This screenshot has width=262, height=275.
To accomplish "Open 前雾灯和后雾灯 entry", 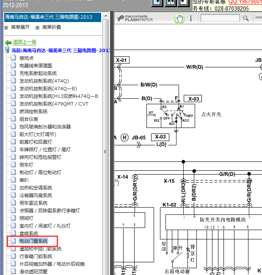I will (x=36, y=142).
